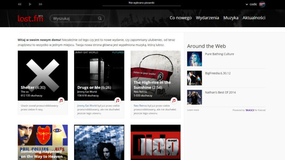Click The xx artist name
Image resolution: width=285 pixels, height=160 pixels.
24,92
